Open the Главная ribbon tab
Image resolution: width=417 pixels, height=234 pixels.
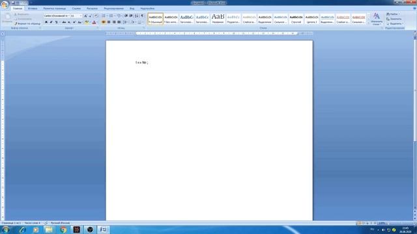pos(18,8)
